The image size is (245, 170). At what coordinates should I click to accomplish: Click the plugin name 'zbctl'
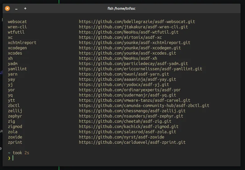click(x=14, y=106)
